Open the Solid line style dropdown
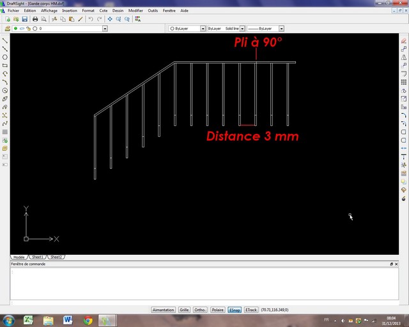This screenshot has width=409, height=327. [242, 29]
